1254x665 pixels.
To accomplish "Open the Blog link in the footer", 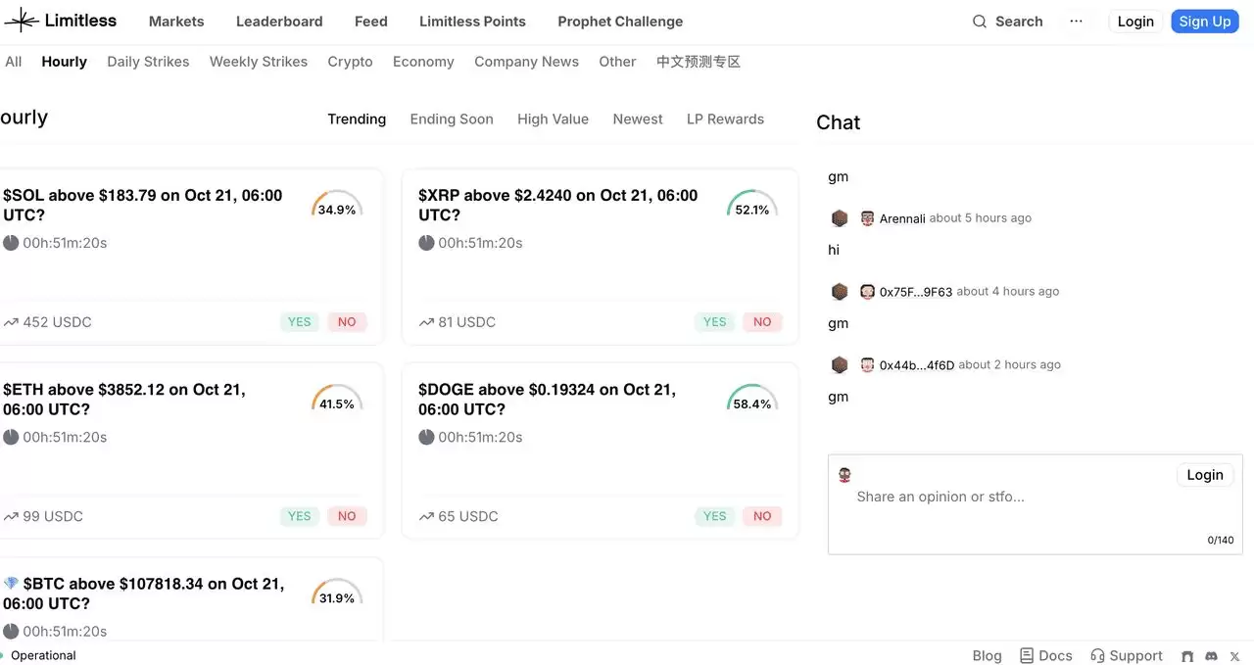I will click(987, 655).
